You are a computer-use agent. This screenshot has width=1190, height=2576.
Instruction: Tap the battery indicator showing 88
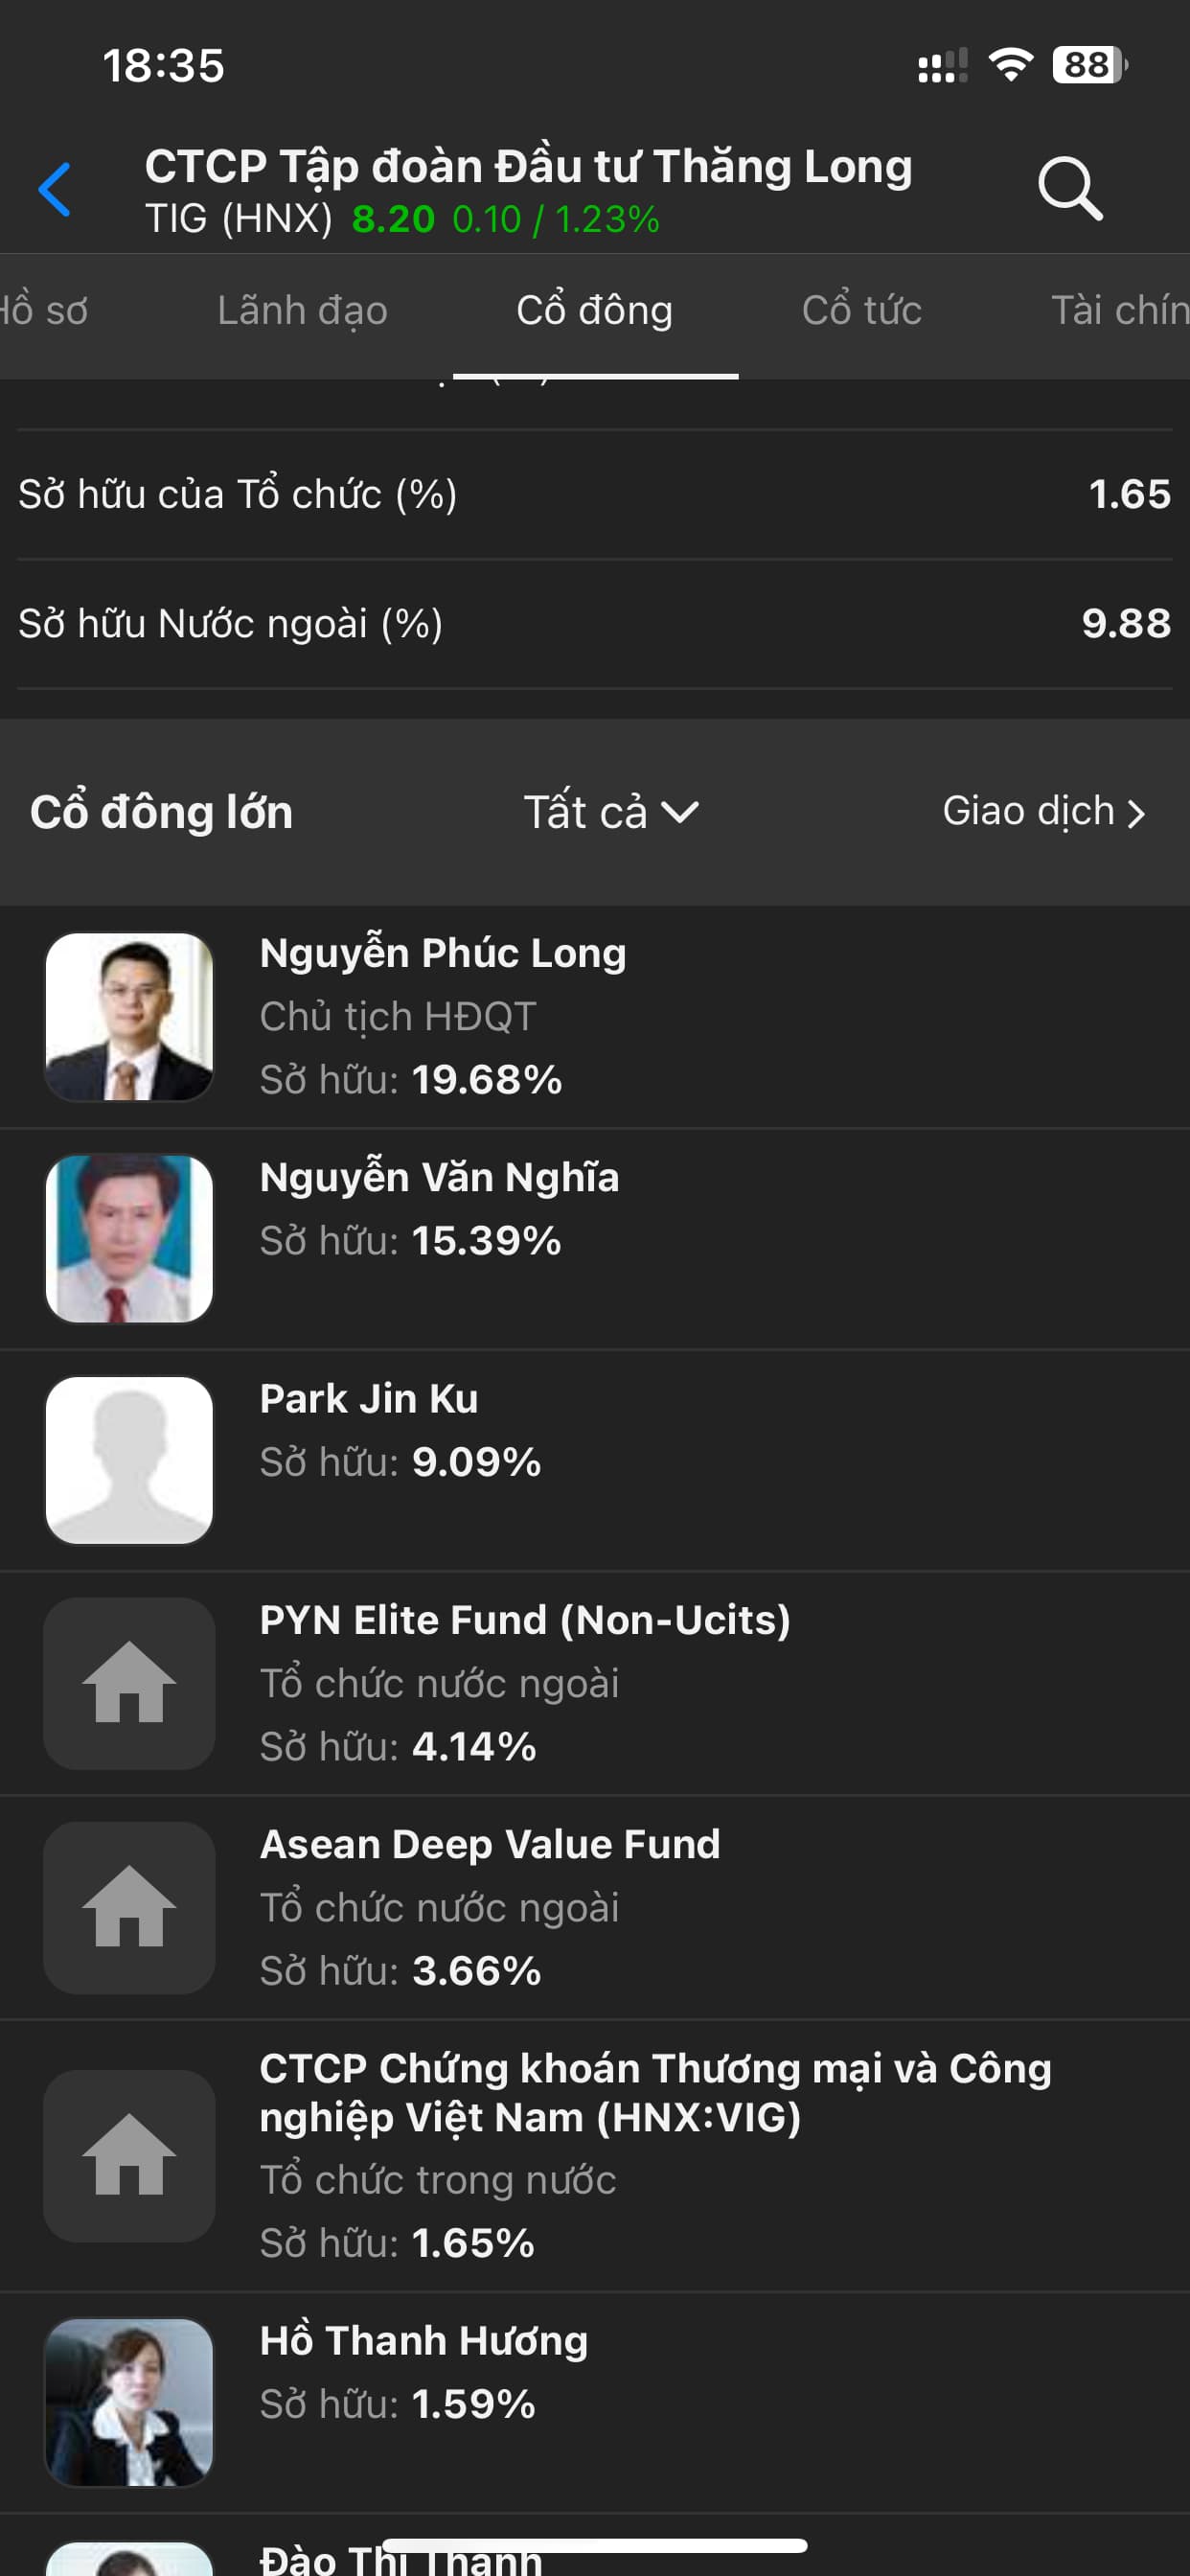(1089, 66)
